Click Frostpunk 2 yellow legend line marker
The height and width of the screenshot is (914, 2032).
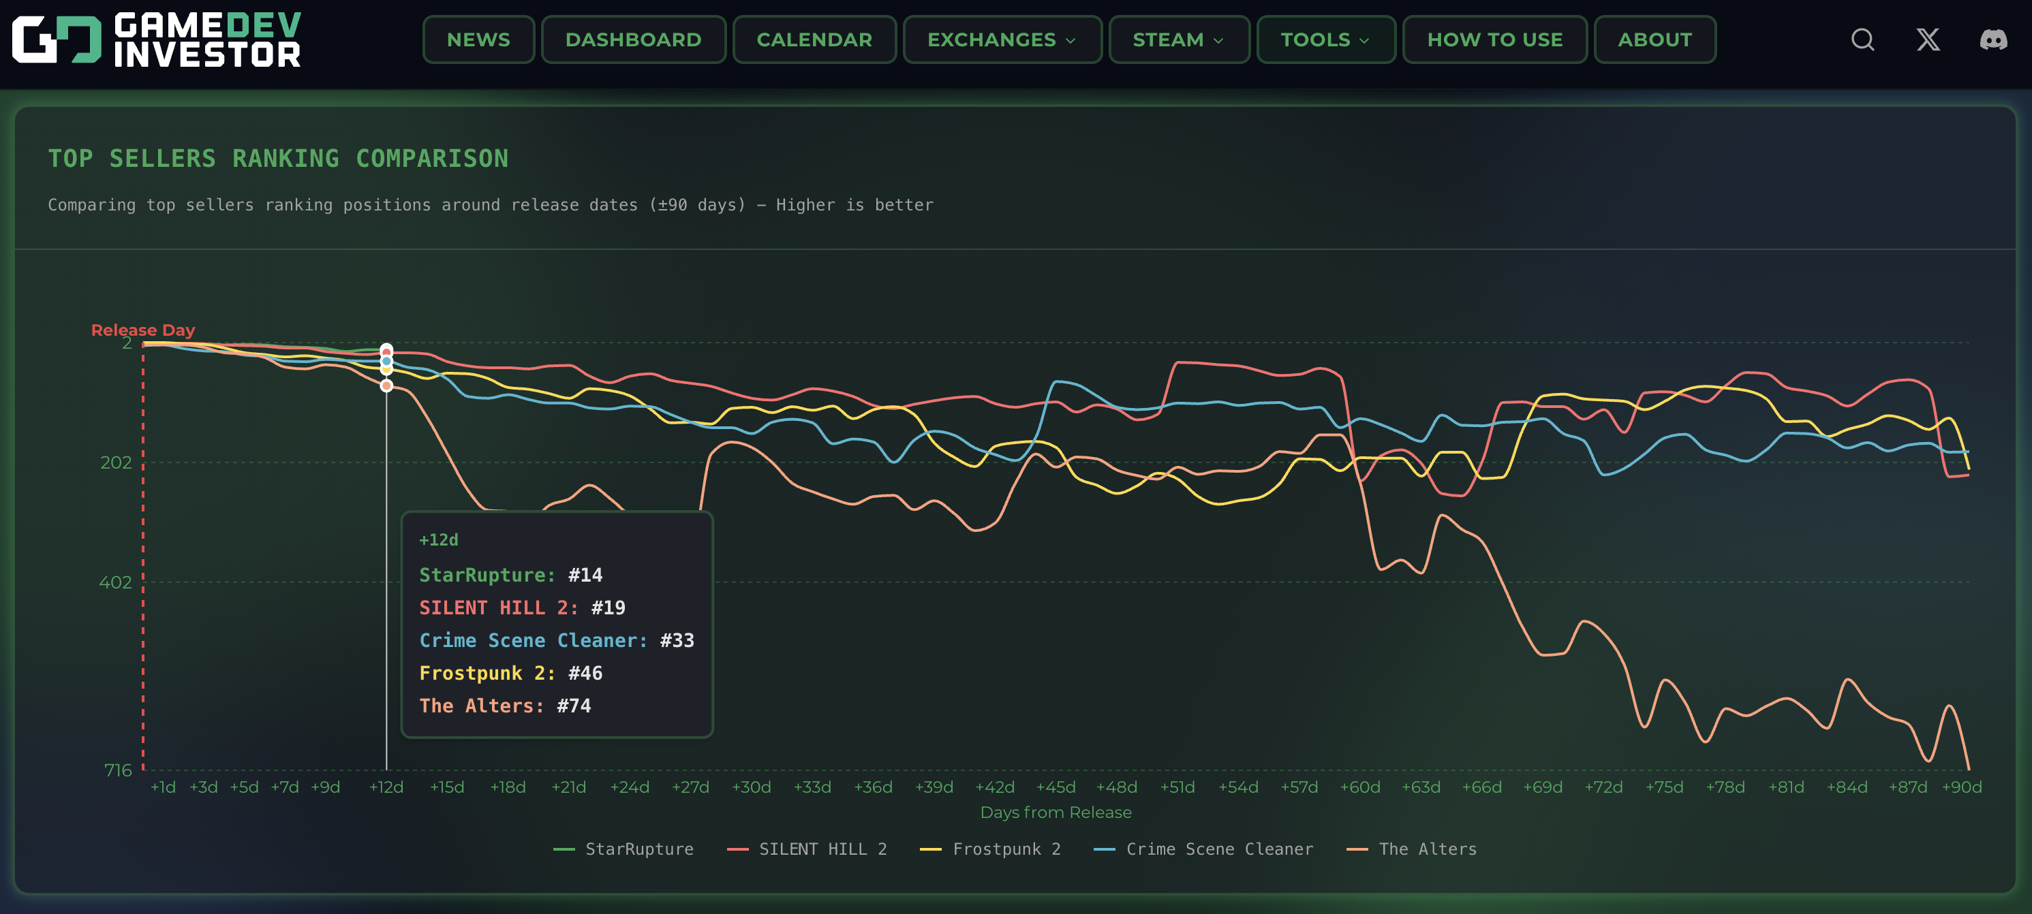tap(931, 849)
